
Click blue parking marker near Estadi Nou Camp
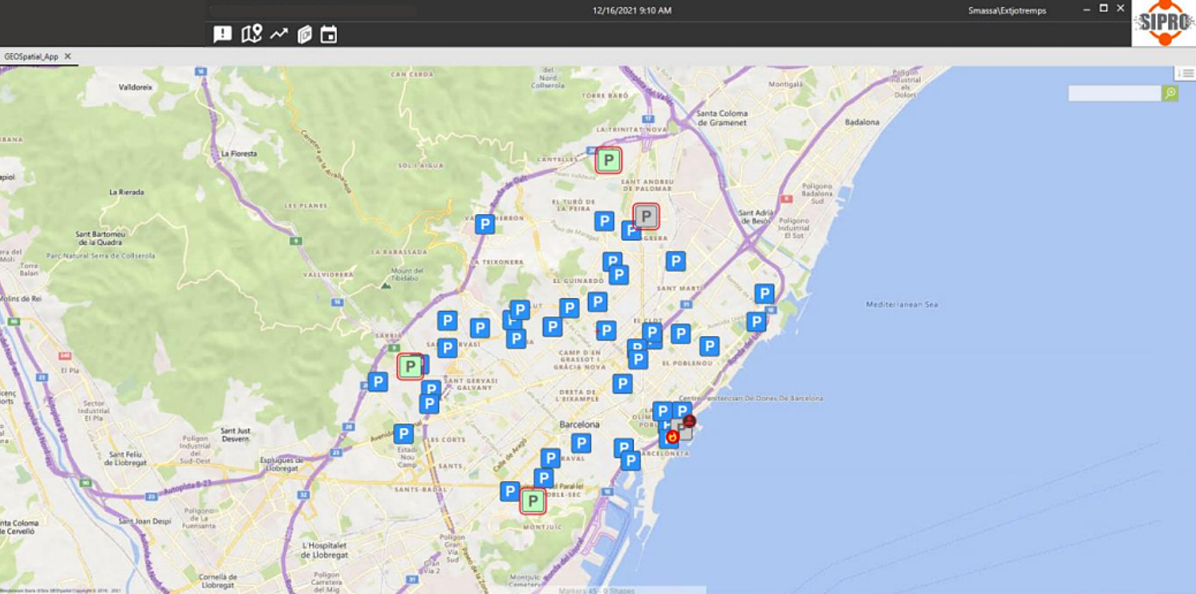click(x=403, y=434)
